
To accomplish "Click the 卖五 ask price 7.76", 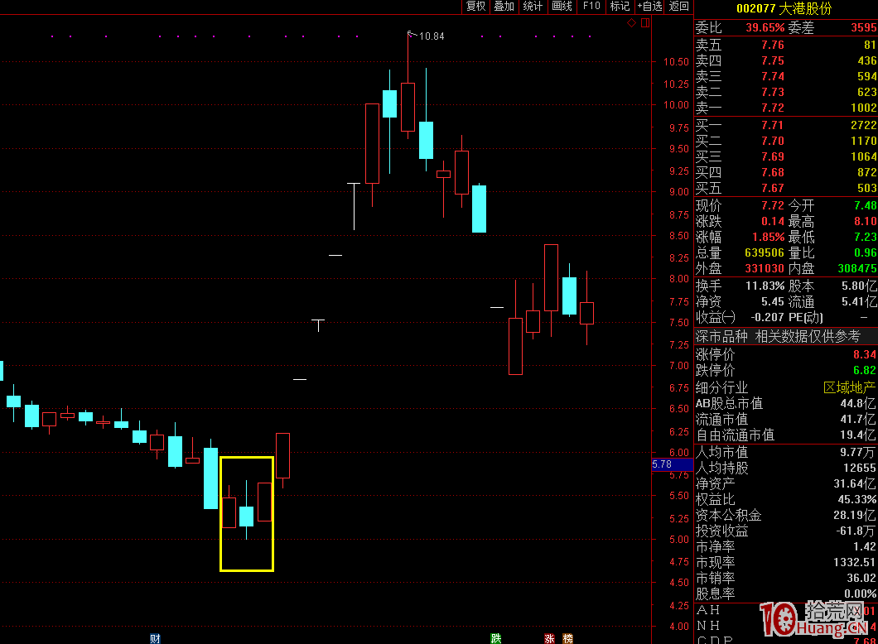I will tap(772, 45).
